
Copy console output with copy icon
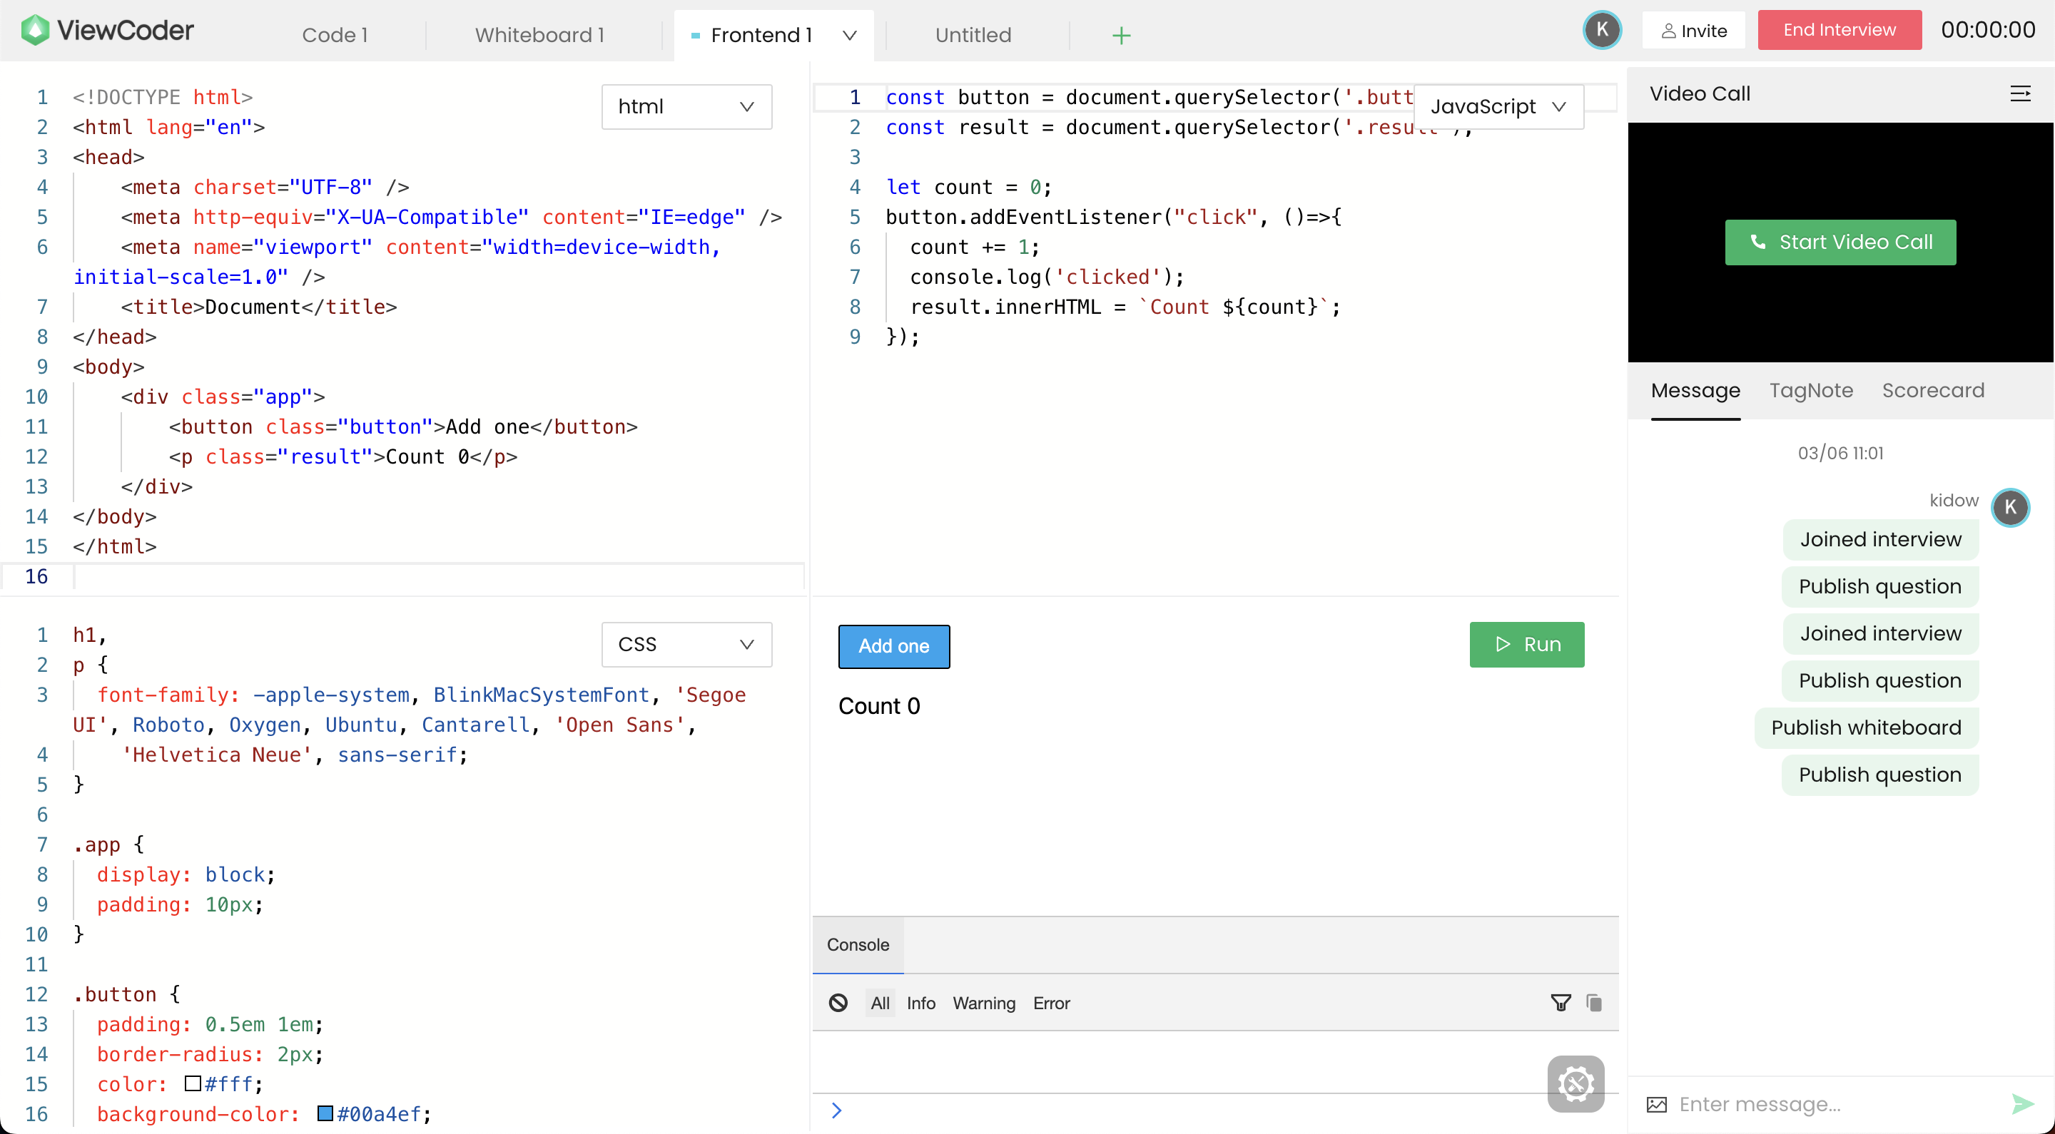[1594, 1003]
